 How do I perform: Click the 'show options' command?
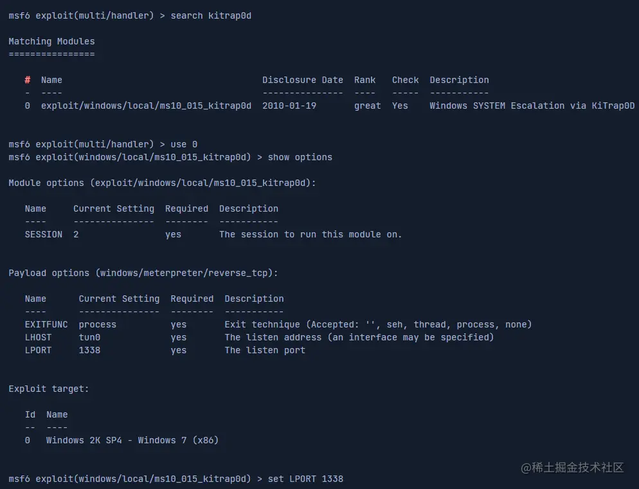pyautogui.click(x=300, y=158)
